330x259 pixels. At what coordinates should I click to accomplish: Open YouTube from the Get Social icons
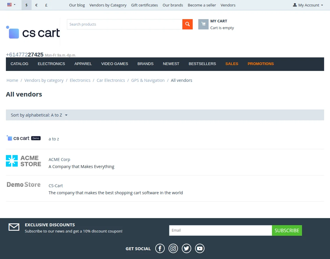point(199,248)
